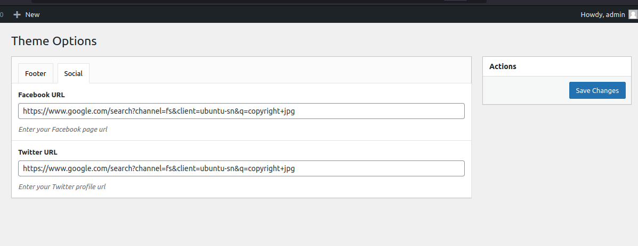The height and width of the screenshot is (246, 638).
Task: Click 'Enter your Facebook page url' hint
Action: 63,130
